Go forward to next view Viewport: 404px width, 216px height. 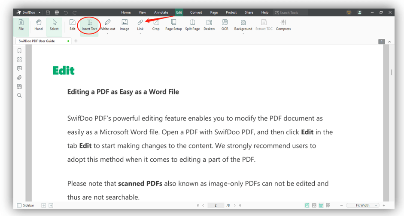(51, 205)
